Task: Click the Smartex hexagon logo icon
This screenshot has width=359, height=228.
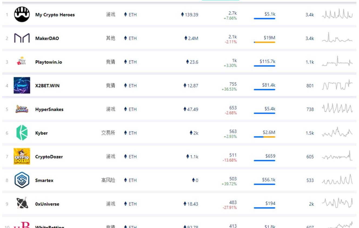Action: pos(22,180)
